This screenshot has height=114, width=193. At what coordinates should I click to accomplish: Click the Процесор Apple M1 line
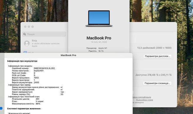click(97, 48)
